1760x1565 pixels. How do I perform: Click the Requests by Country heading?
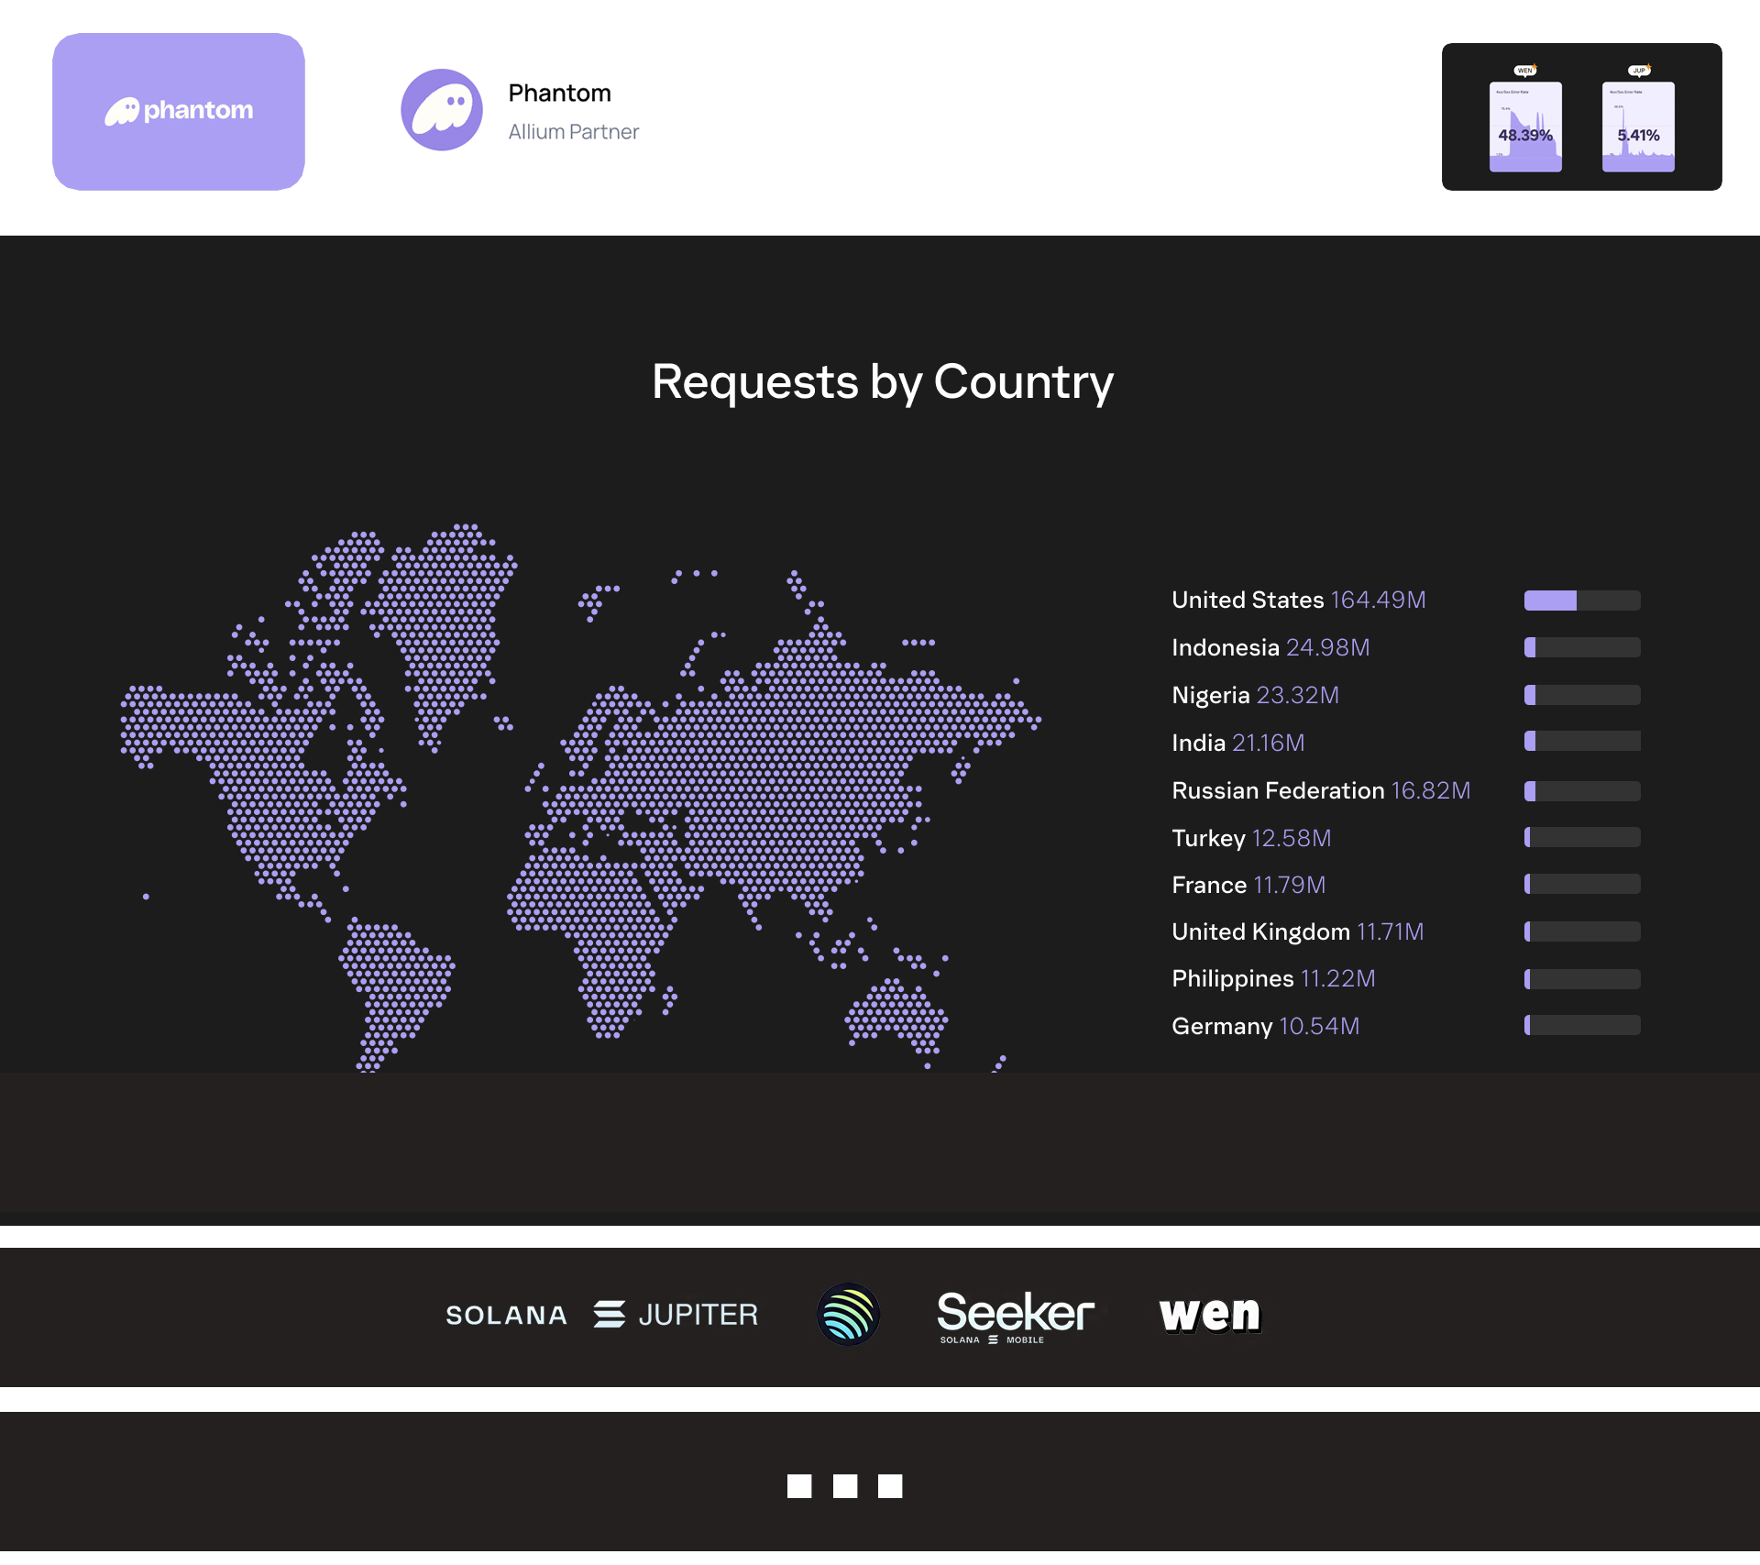click(x=882, y=382)
